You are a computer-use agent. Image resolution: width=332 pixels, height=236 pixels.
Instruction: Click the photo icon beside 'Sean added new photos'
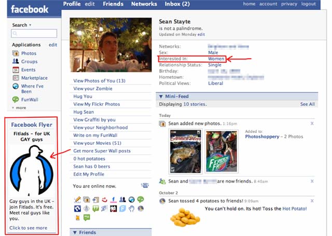(162, 123)
